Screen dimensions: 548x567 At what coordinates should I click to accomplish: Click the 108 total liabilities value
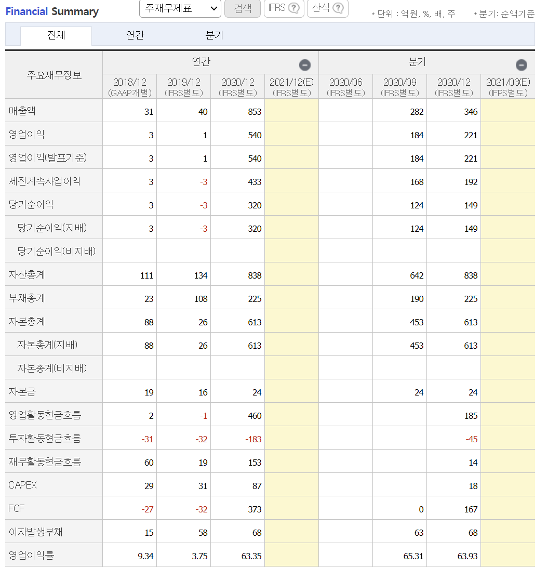coord(201,299)
